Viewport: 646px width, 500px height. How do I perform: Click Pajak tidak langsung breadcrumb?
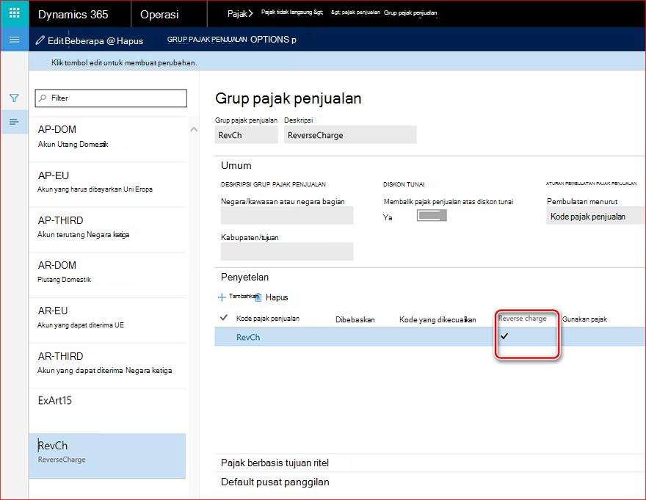coord(292,12)
